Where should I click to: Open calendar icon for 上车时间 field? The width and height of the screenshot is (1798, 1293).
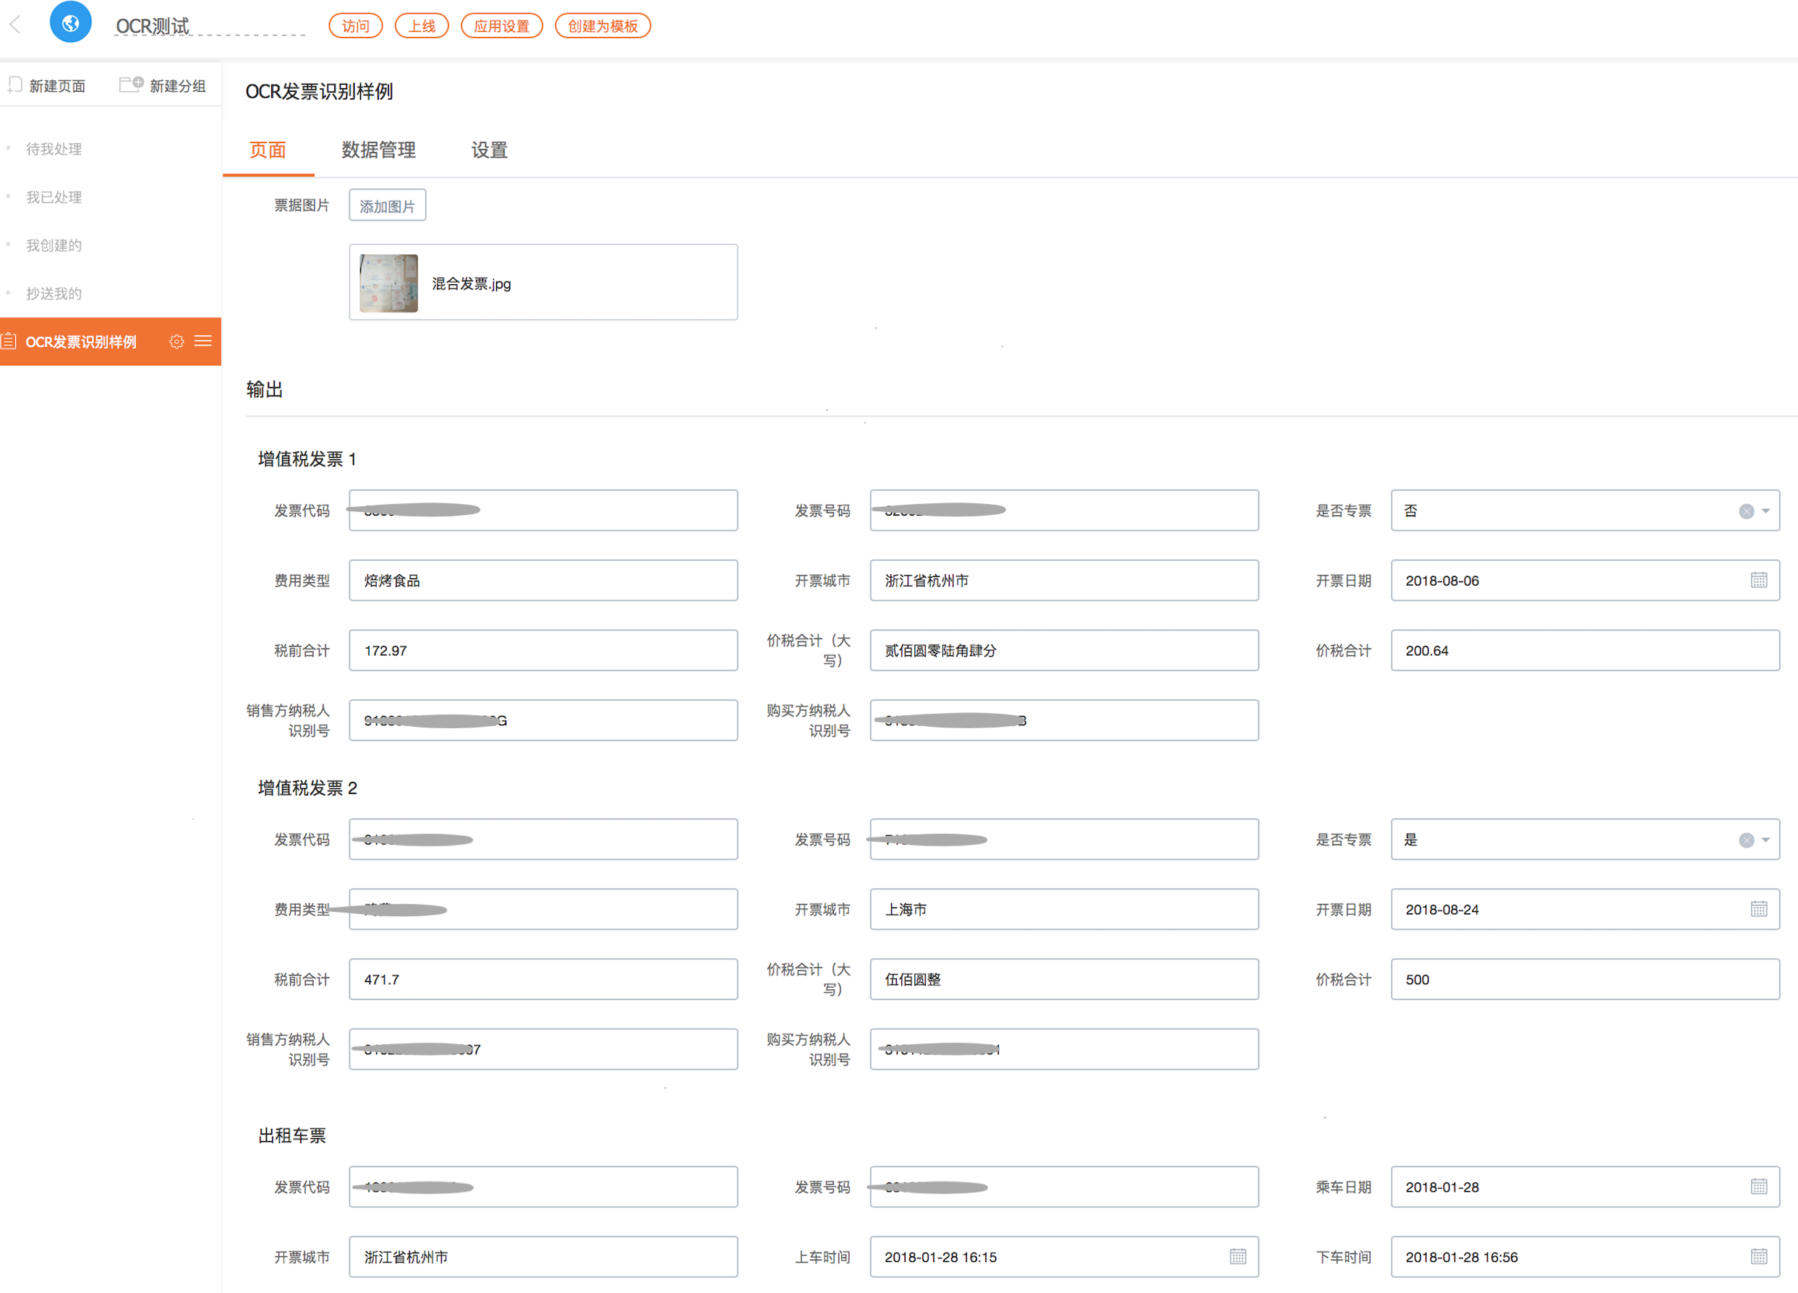click(1237, 1257)
